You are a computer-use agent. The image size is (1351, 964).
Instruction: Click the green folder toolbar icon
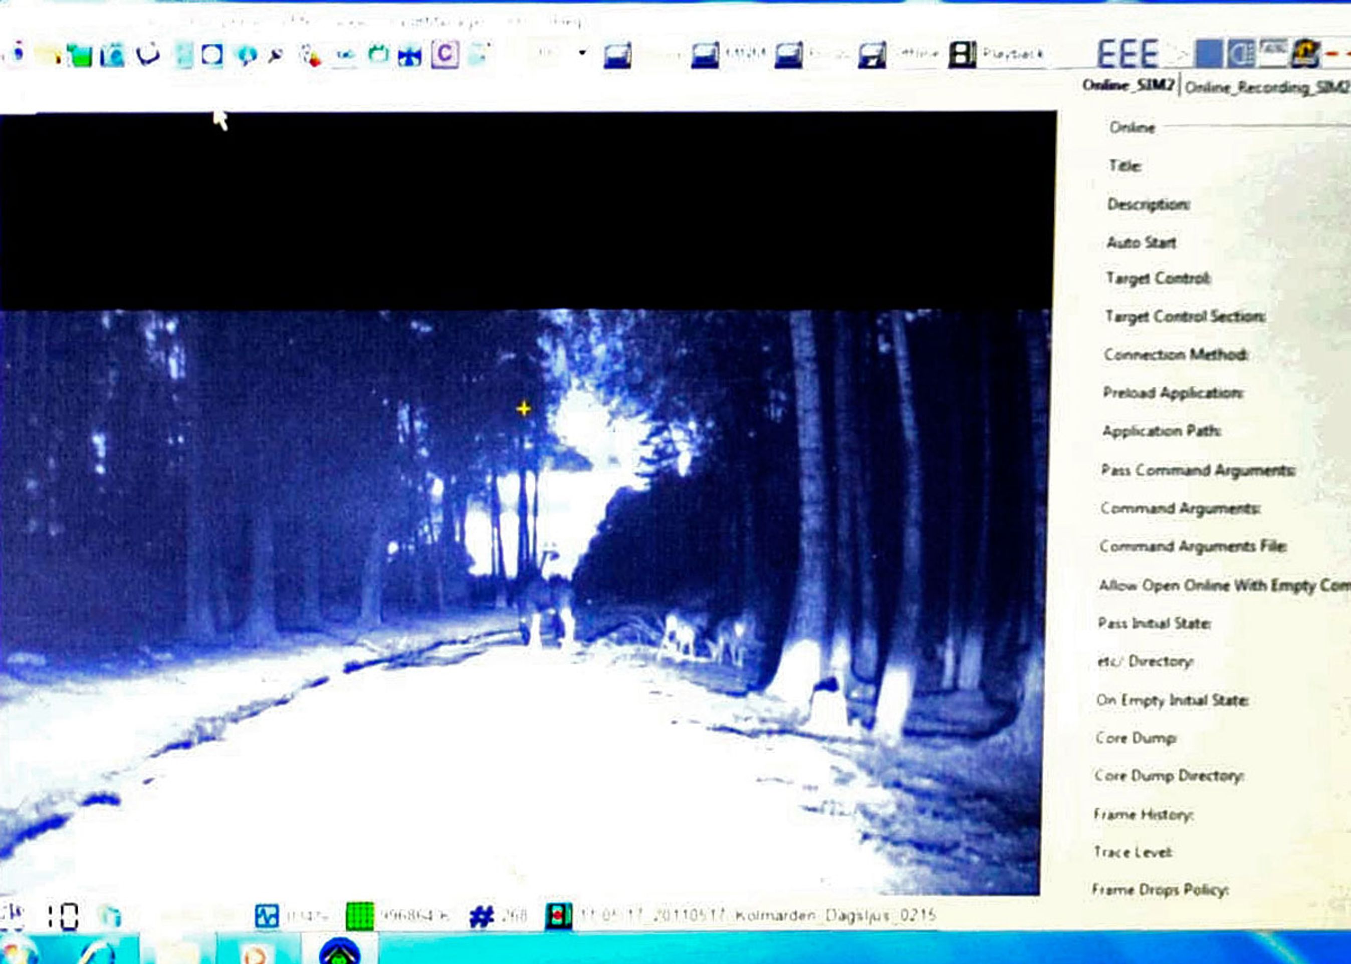(x=79, y=56)
